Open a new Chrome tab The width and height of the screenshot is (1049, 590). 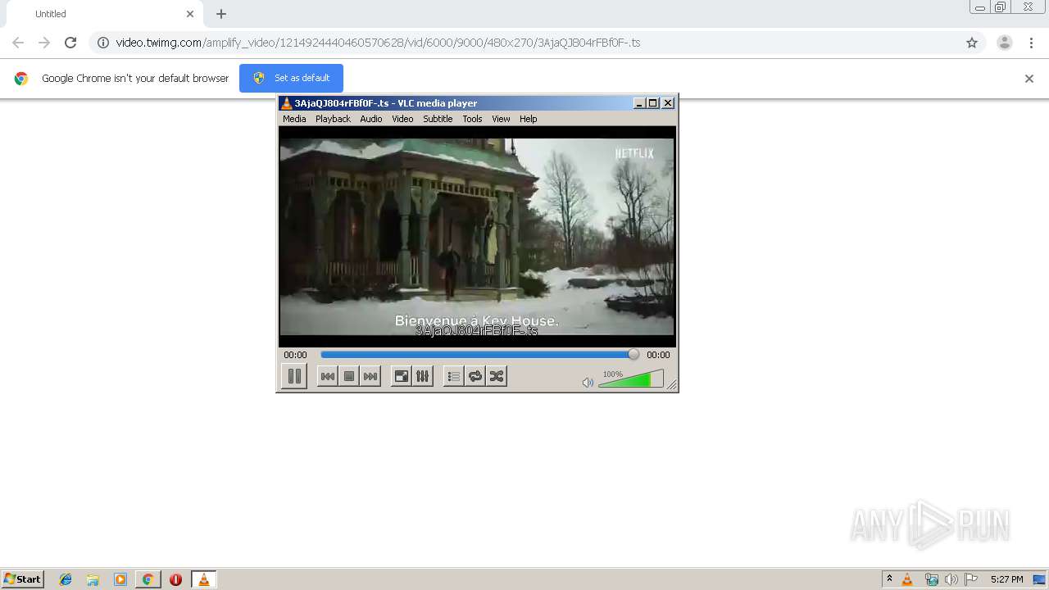click(221, 14)
